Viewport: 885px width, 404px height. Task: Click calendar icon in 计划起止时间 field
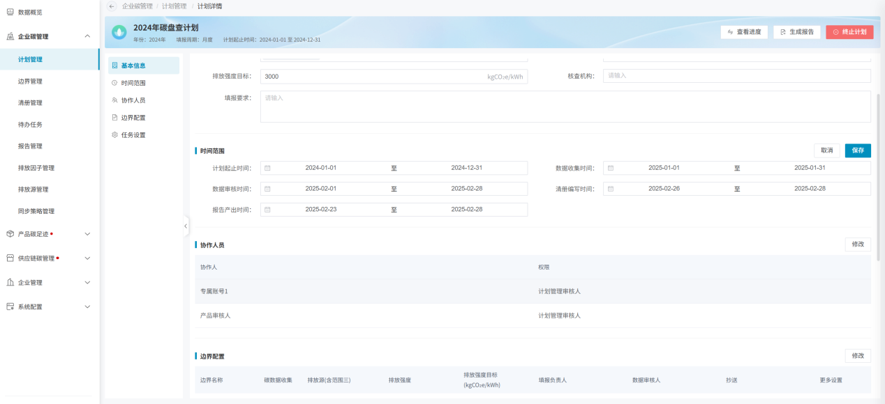(x=267, y=168)
